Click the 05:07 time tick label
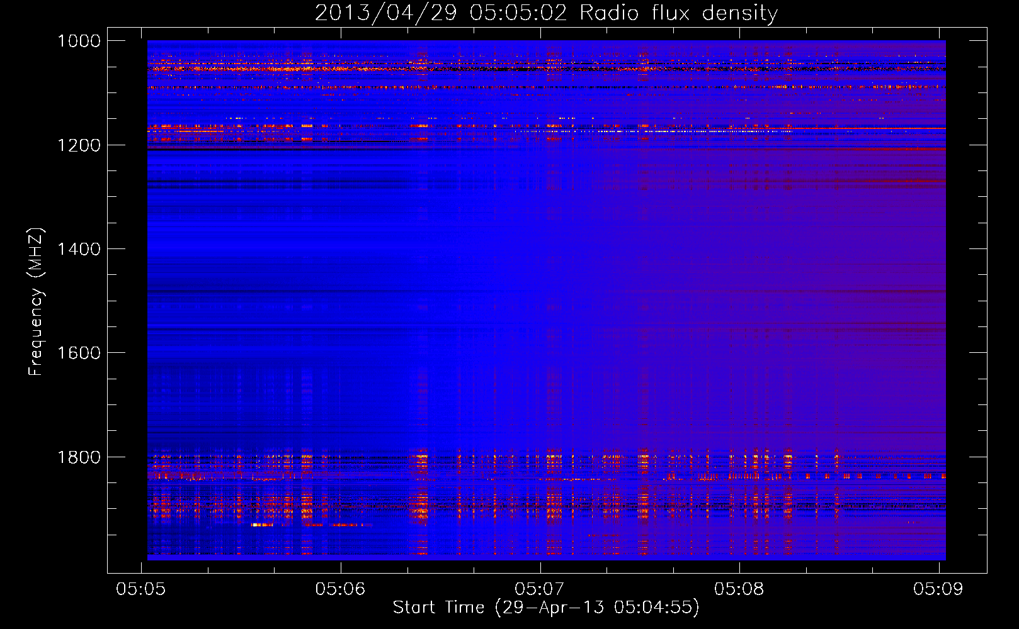Screen dimensions: 1019x629 tap(540, 589)
